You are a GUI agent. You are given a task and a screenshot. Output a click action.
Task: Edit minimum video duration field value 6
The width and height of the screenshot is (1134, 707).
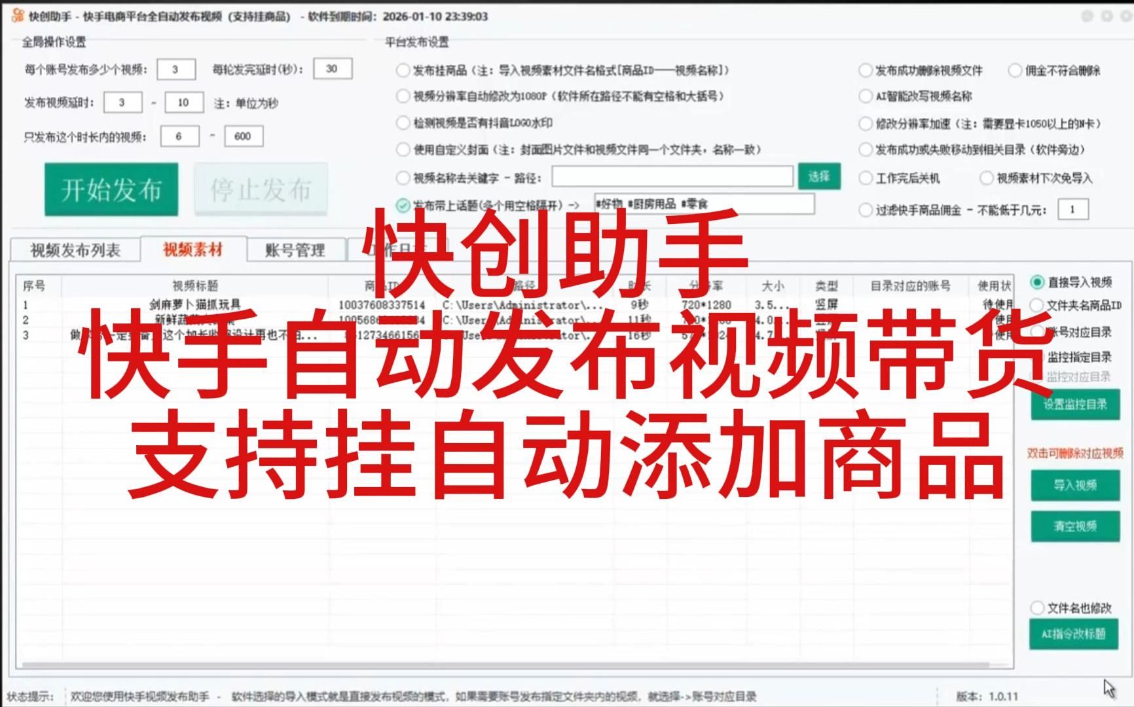(x=179, y=136)
